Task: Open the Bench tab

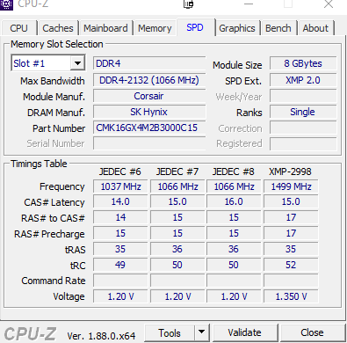Action: click(278, 28)
